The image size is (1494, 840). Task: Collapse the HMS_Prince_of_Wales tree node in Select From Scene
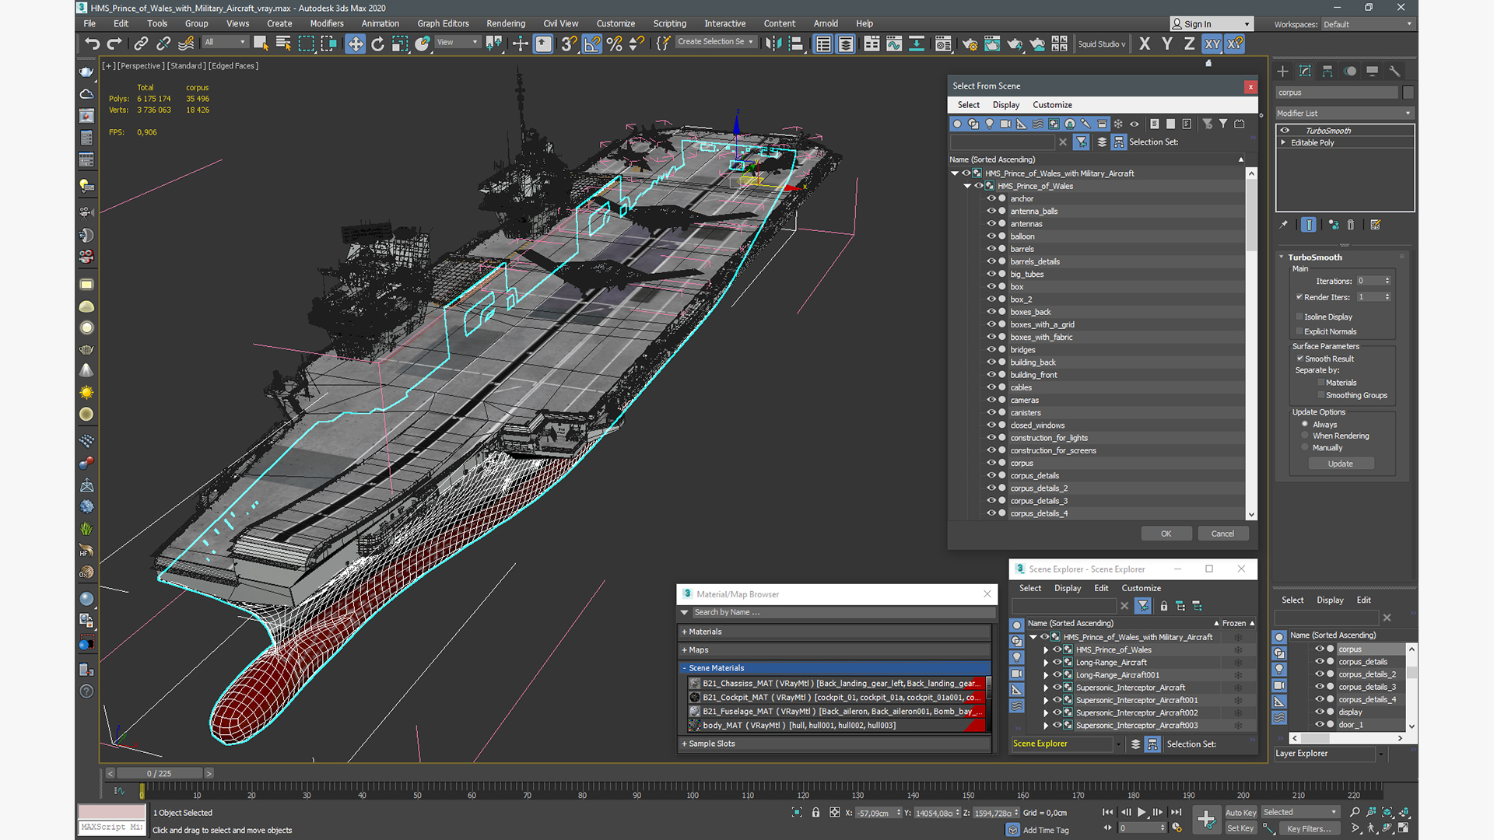click(x=967, y=186)
